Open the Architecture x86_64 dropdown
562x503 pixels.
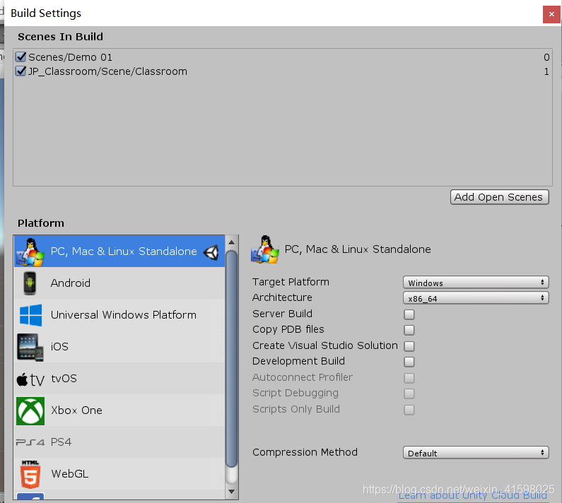[476, 298]
